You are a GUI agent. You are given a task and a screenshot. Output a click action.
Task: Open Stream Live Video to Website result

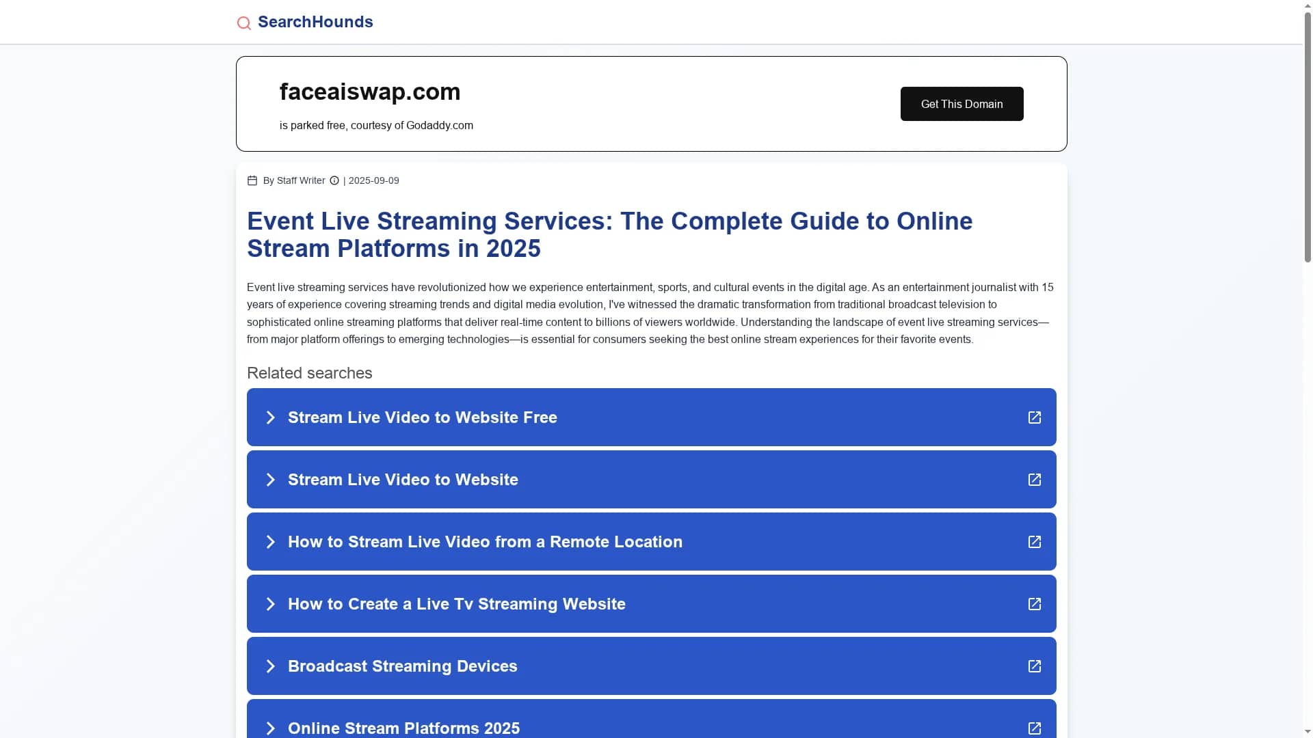tap(651, 479)
